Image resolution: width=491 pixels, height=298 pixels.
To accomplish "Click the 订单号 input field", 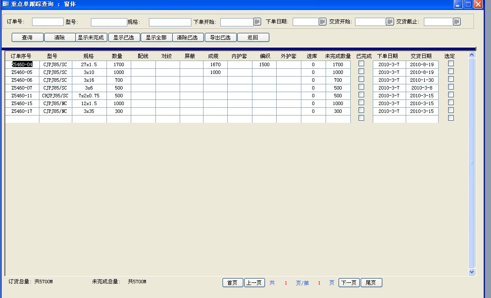I will [48, 22].
